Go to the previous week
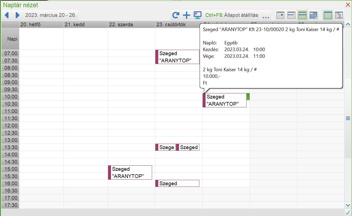Image resolution: width=352 pixels, height=216 pixels. tap(7, 15)
